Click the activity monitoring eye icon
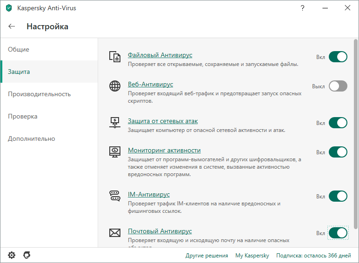Viewport: 359px width, 263px height. tap(114, 152)
